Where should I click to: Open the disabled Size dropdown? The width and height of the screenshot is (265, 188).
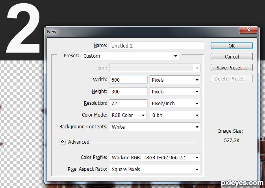(155, 68)
